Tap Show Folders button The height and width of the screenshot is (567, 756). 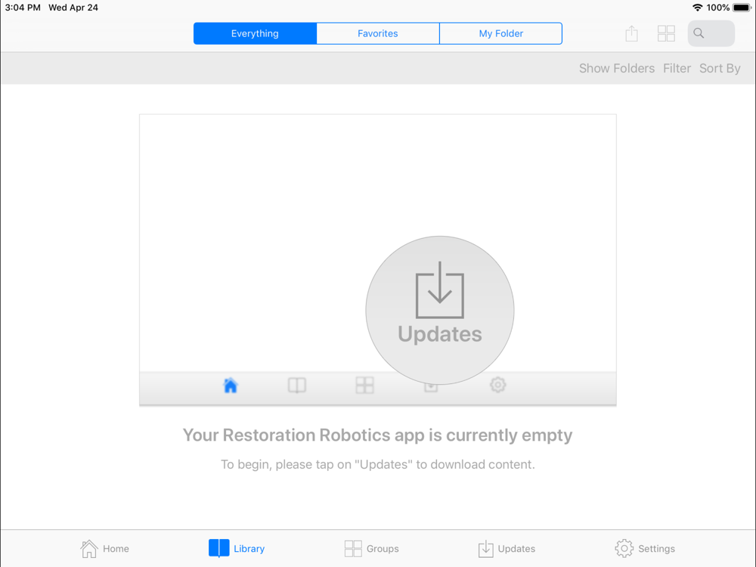(617, 69)
